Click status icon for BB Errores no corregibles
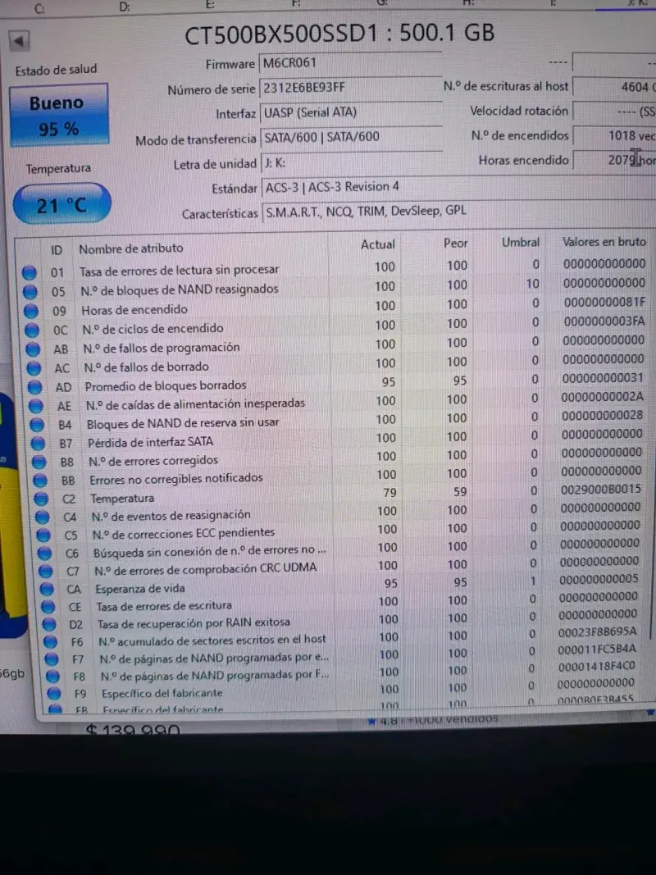Image resolution: width=656 pixels, height=875 pixels. 40,481
